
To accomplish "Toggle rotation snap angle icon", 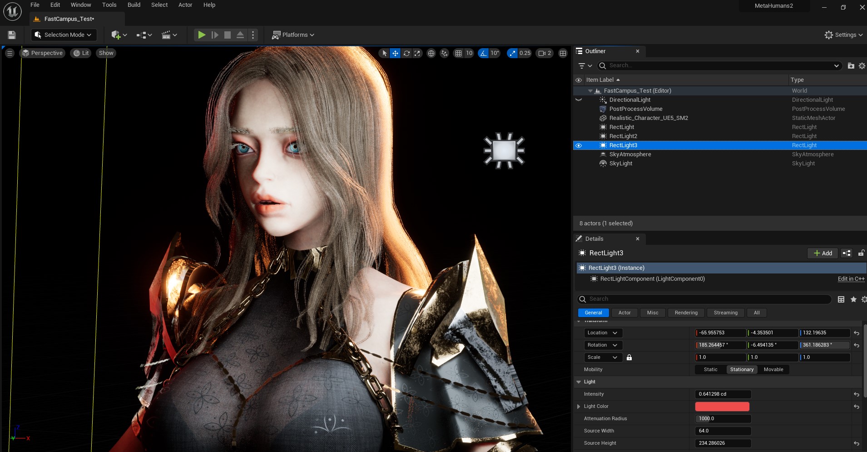I will coord(483,53).
